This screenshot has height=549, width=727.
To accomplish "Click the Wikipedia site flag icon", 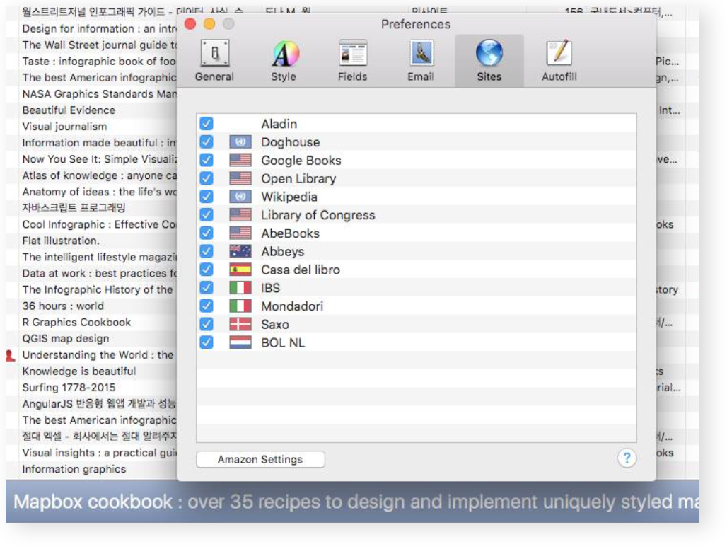I will pos(241,197).
